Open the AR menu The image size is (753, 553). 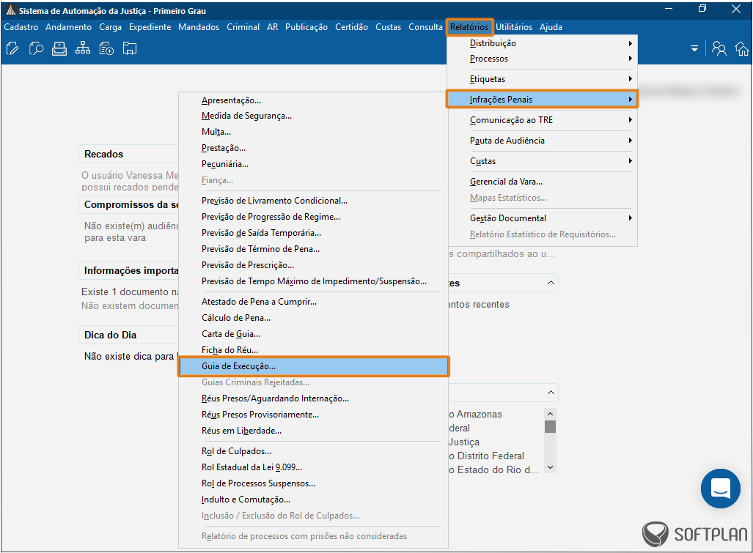[272, 27]
